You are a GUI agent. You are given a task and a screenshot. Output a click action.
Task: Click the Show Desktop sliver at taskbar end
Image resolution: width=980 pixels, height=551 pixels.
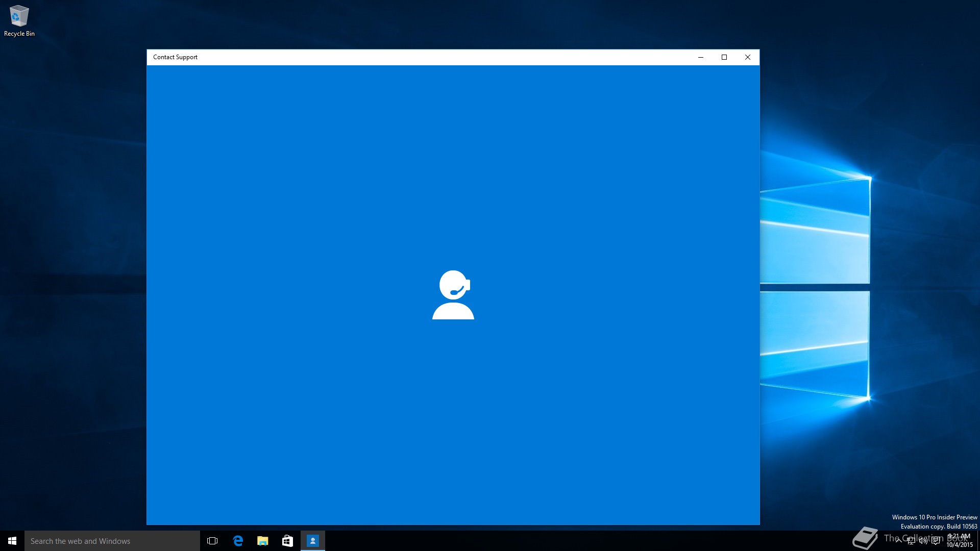(x=978, y=541)
